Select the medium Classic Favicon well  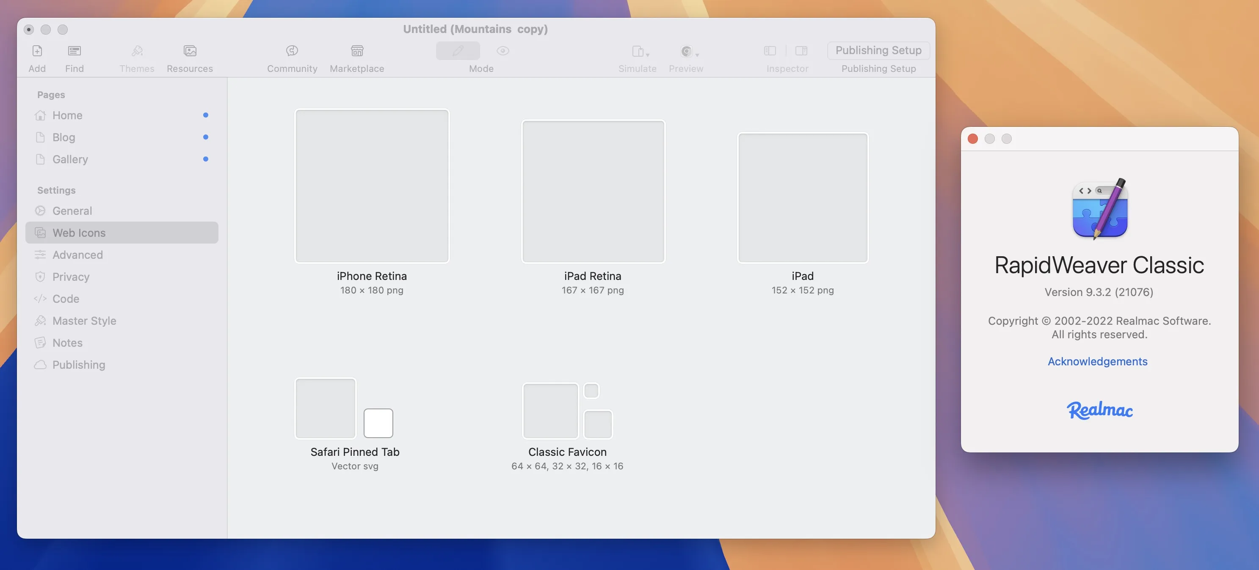(598, 424)
